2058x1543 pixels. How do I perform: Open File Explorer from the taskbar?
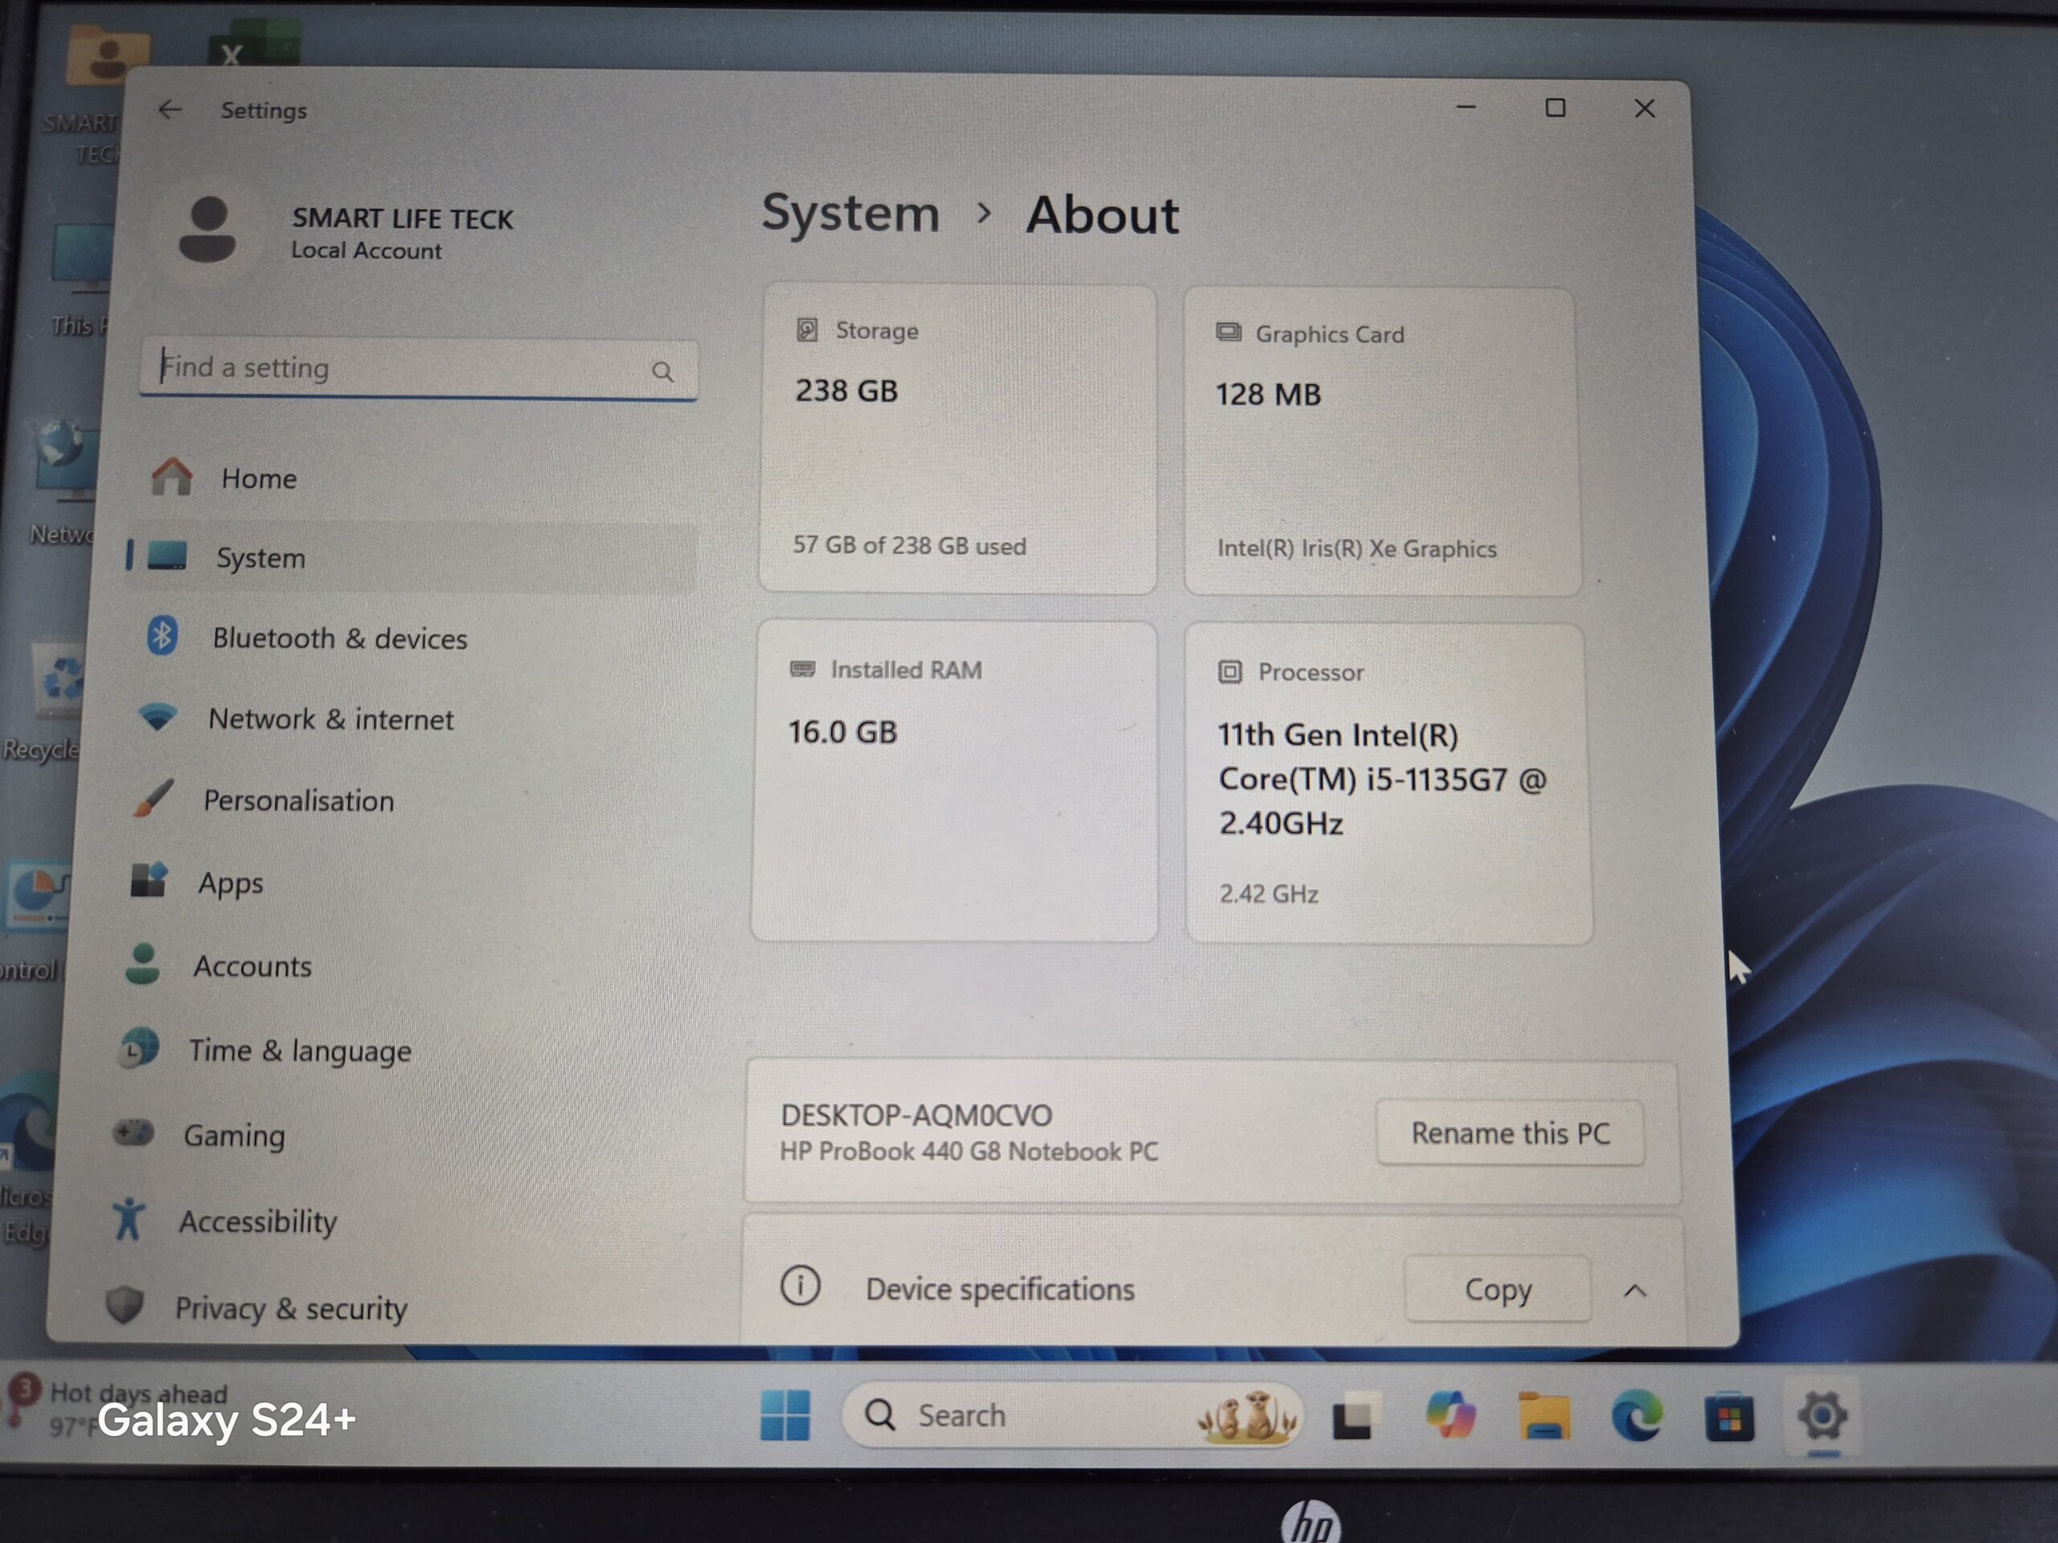[x=1545, y=1414]
